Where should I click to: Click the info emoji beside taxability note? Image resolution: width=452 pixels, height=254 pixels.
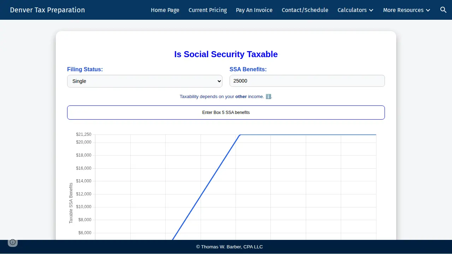pyautogui.click(x=268, y=96)
